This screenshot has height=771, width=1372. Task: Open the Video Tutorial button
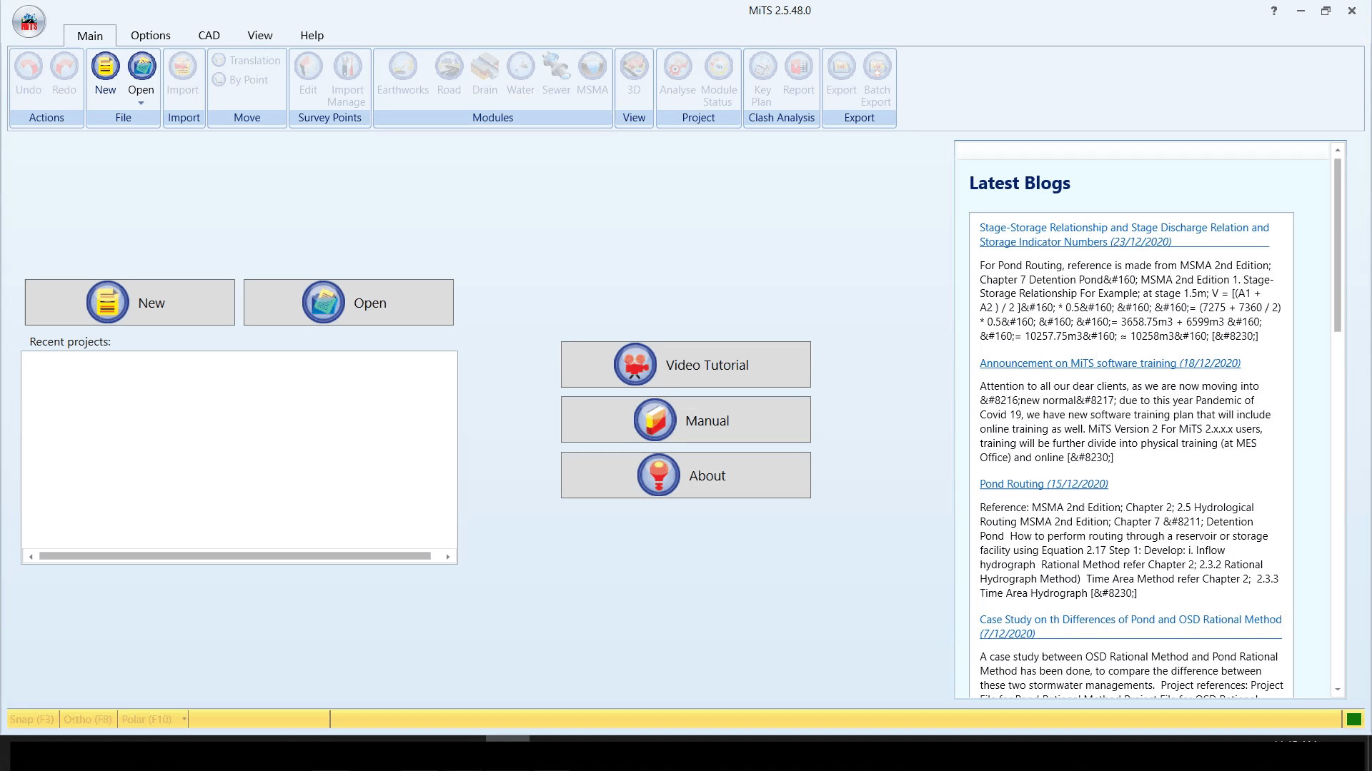pos(686,365)
